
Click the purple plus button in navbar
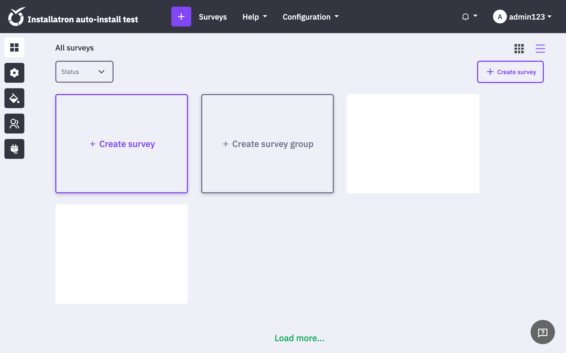point(181,17)
